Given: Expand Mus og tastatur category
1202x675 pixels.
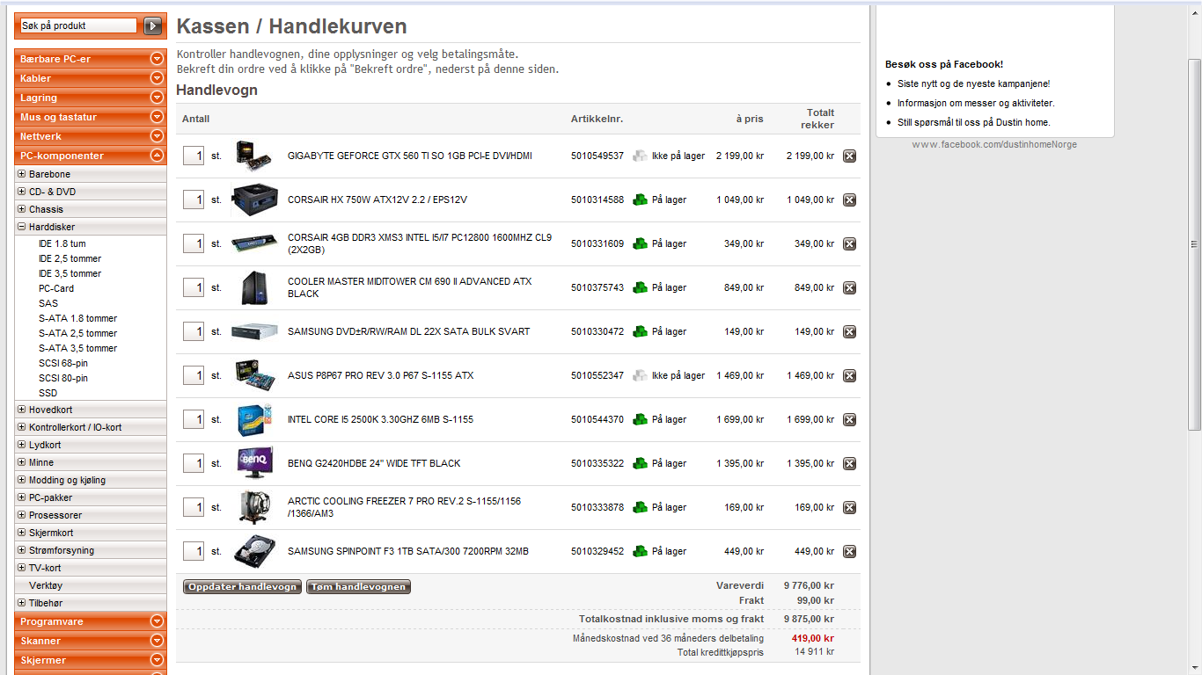Looking at the screenshot, I should pos(157,117).
